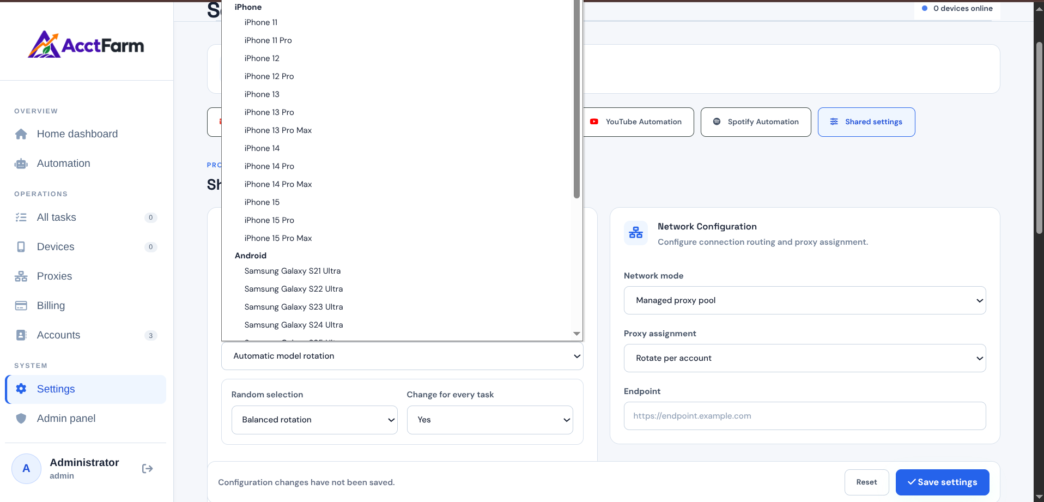Open Home dashboard link
The width and height of the screenshot is (1044, 502).
[x=86, y=134]
